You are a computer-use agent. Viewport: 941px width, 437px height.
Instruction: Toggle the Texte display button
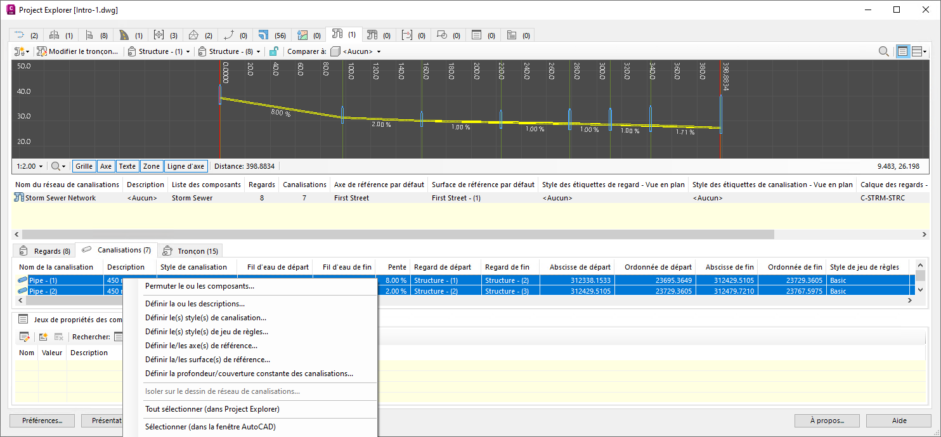point(127,166)
